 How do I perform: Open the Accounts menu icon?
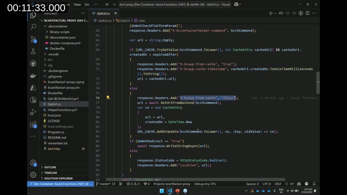tap(33, 163)
